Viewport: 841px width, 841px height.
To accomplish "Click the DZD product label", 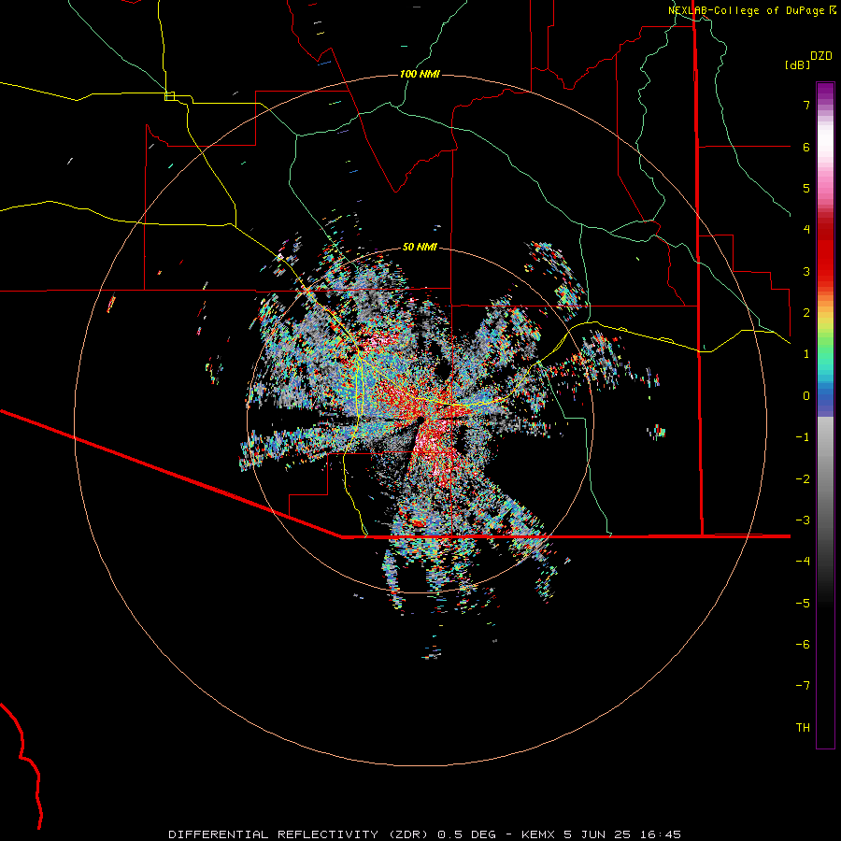I will [821, 56].
